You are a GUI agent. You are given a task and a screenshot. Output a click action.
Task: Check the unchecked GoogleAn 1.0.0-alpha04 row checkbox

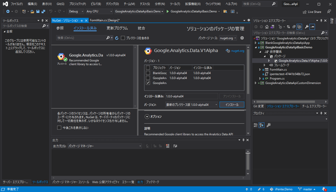pos(148,78)
